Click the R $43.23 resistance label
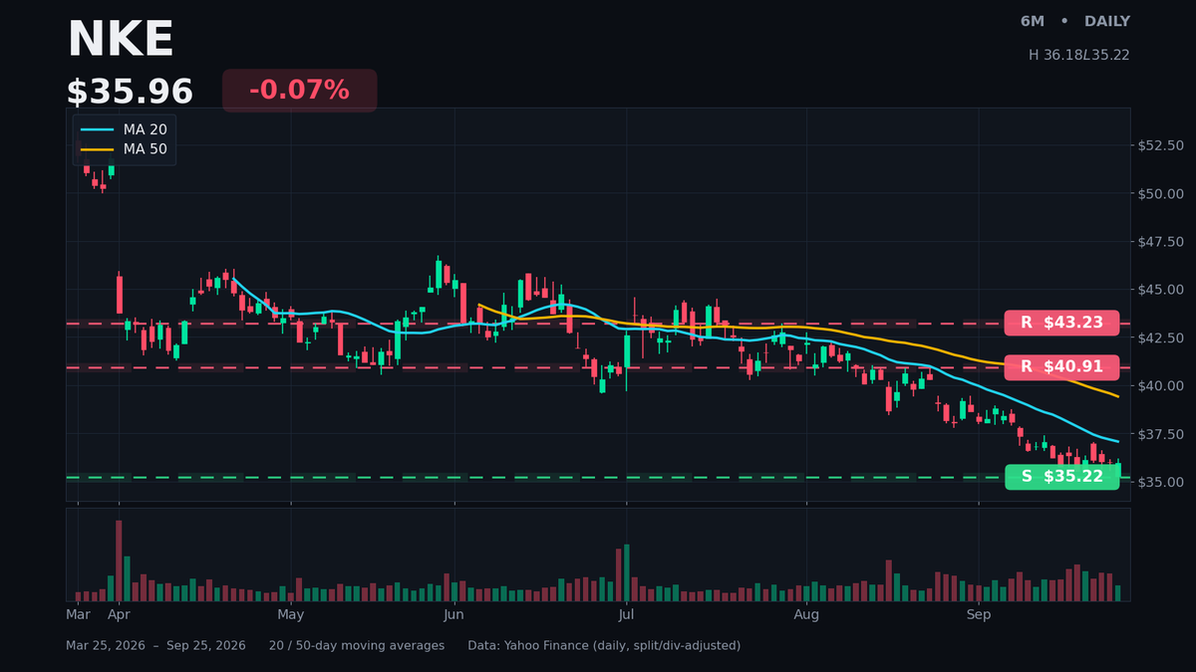The width and height of the screenshot is (1196, 672). (x=1061, y=323)
